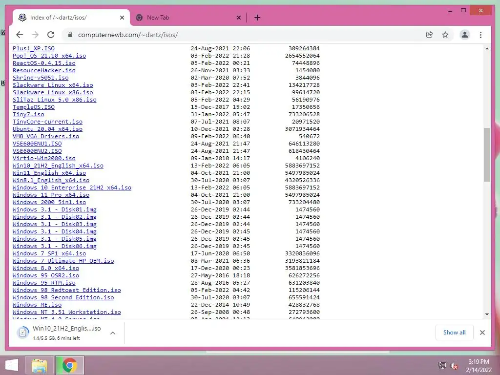Download Windows 11 Pro x64.iso

pos(51,195)
